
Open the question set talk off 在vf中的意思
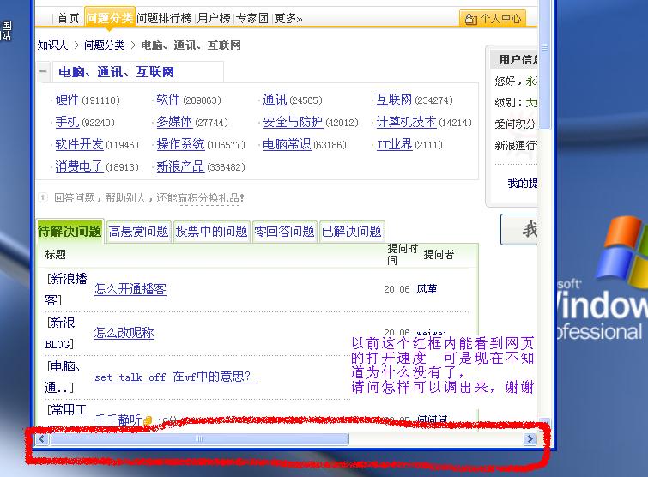[175, 377]
